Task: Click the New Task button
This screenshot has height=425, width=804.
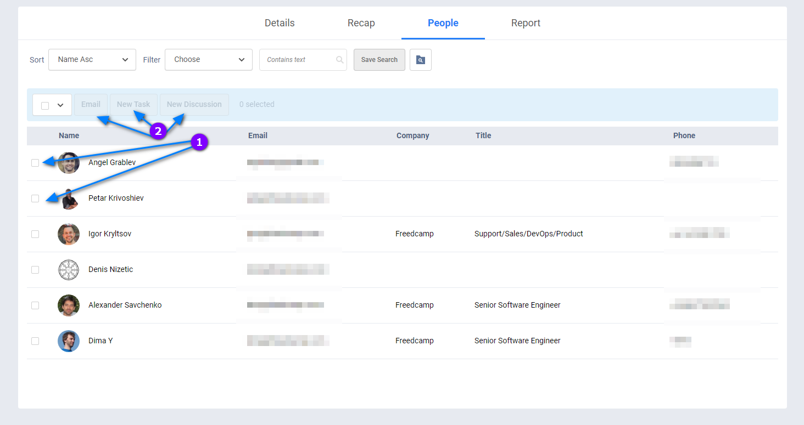Action: pyautogui.click(x=133, y=105)
